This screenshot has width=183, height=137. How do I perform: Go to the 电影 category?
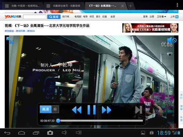[85, 16]
